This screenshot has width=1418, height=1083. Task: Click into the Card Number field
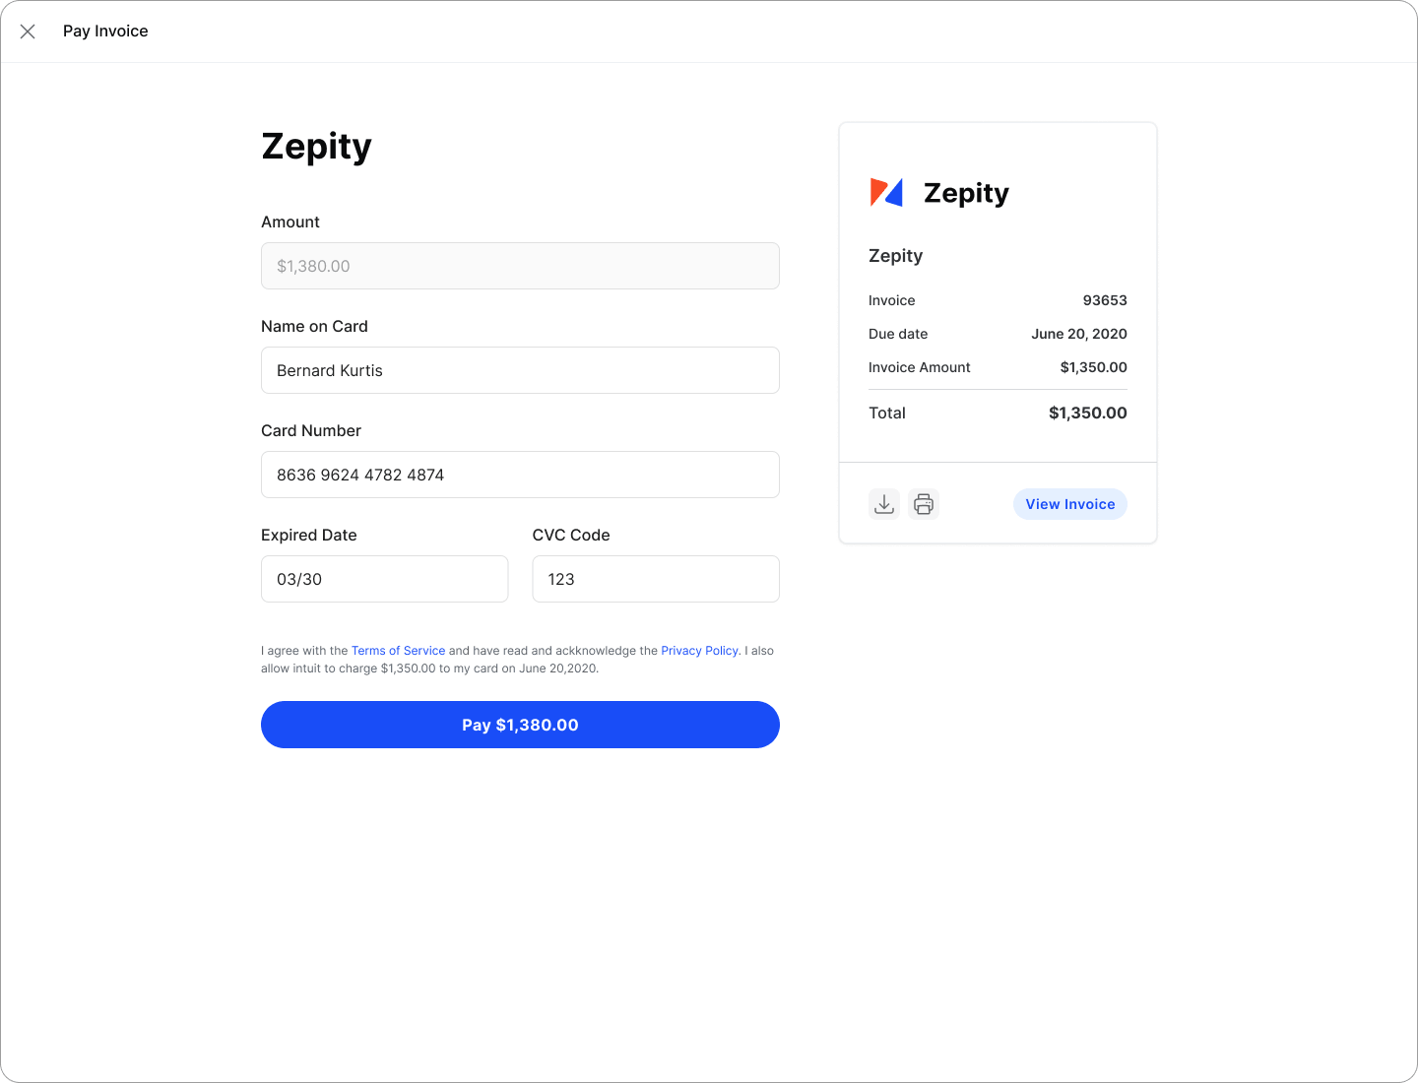tap(520, 475)
